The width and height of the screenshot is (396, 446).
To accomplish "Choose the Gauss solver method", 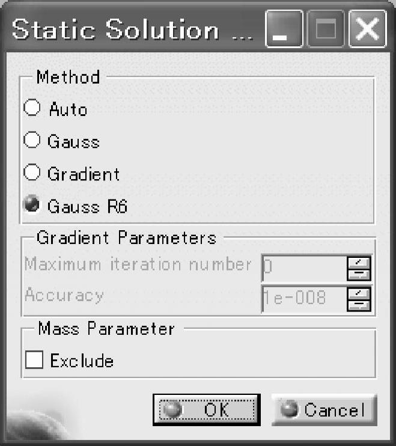I will coord(32,141).
